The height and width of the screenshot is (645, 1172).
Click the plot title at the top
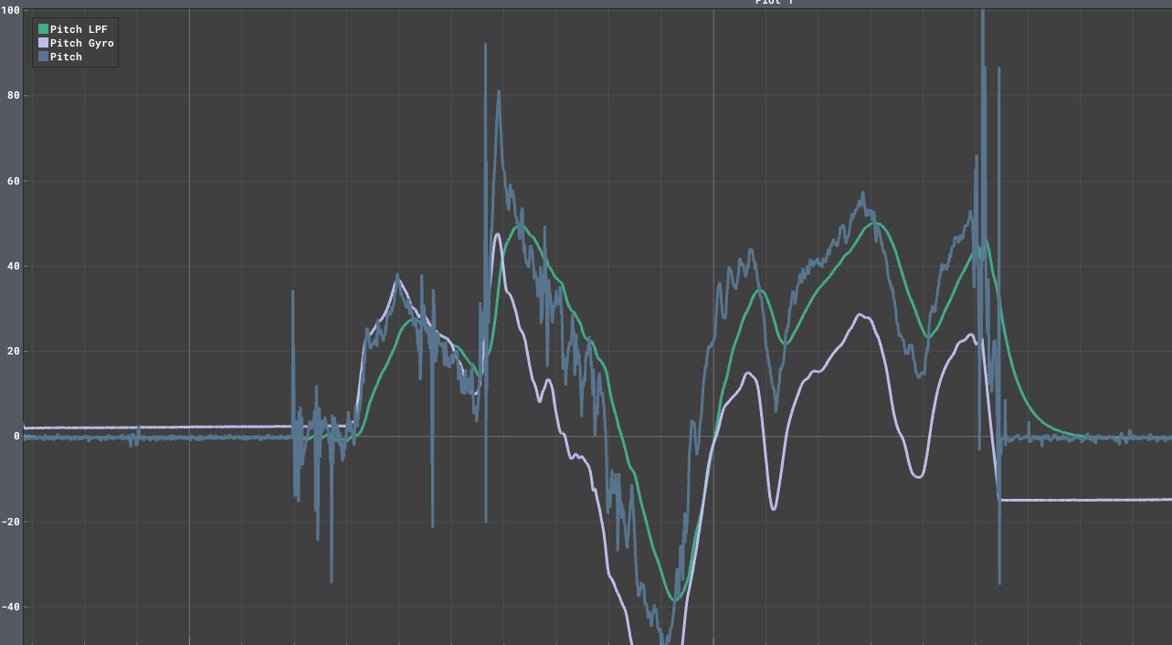click(775, 3)
